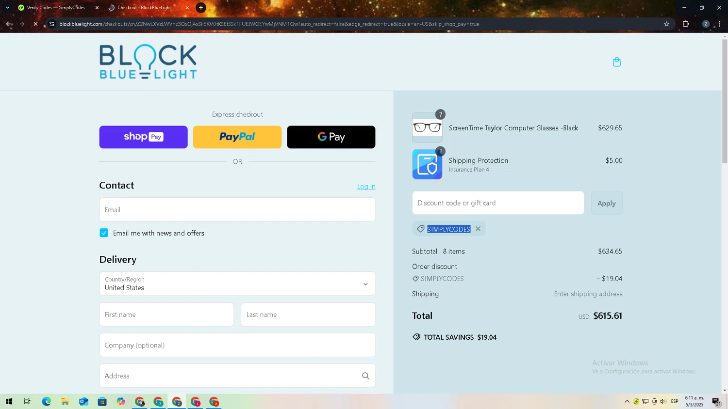The width and height of the screenshot is (728, 409).
Task: Focus Discount code or gift card field
Action: pos(498,203)
